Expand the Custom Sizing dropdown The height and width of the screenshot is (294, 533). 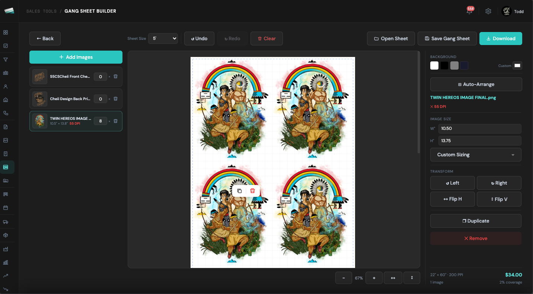476,154
